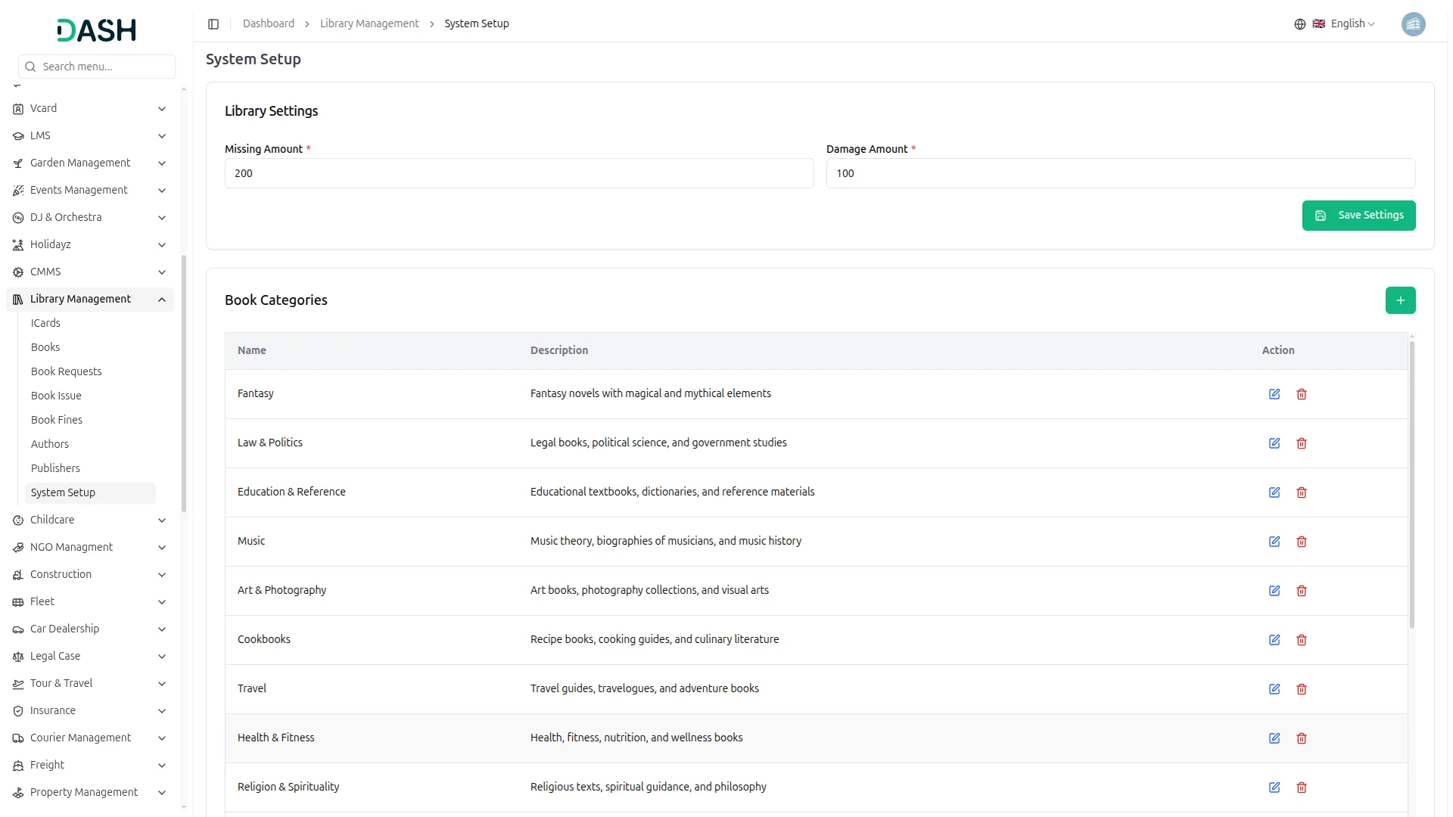Open the user avatar menu
Viewport: 1453px width, 817px height.
click(1413, 24)
